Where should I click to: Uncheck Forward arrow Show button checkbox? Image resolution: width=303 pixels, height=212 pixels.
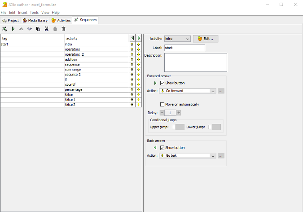coord(162,83)
